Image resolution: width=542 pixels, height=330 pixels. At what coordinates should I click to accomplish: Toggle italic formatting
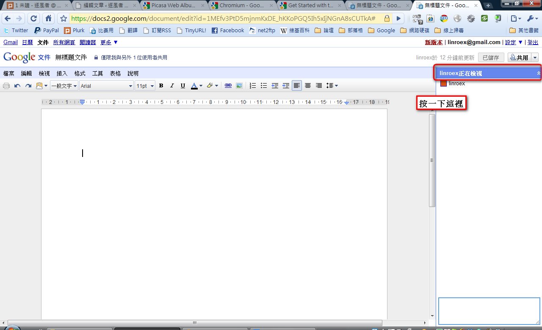[x=172, y=86]
